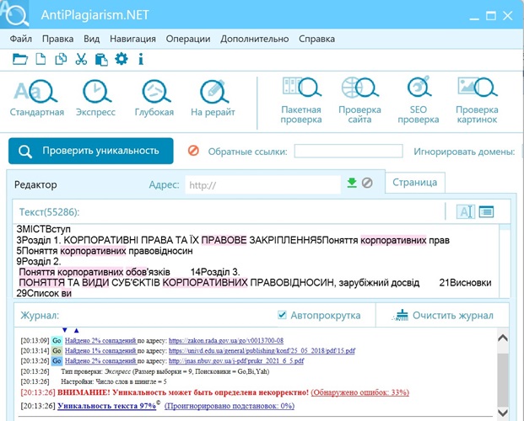The height and width of the screenshot is (421, 524).
Task: Jump to next match with down triangle
Action: click(65, 330)
